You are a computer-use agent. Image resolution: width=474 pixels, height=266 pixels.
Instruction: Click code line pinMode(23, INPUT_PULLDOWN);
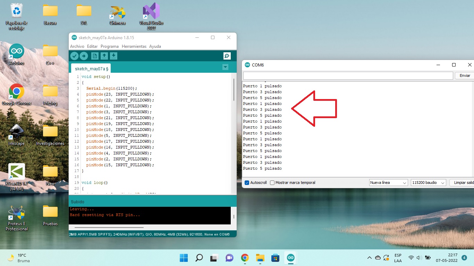coord(120,94)
